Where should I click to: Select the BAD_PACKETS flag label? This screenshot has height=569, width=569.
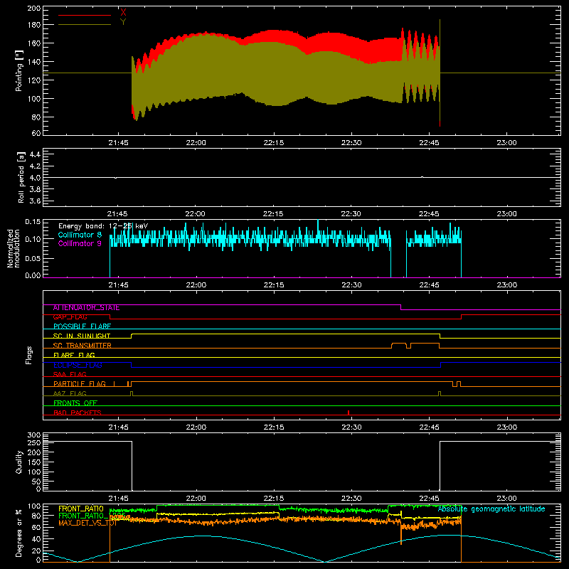[78, 413]
